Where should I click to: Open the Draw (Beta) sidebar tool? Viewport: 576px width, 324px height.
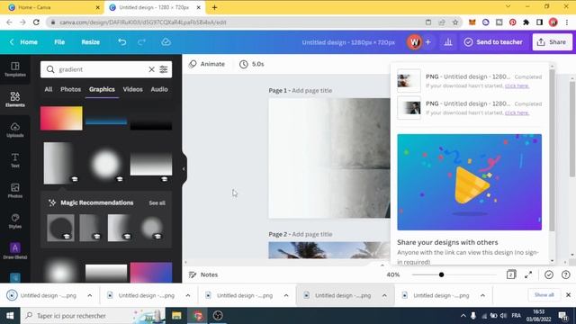tap(15, 251)
